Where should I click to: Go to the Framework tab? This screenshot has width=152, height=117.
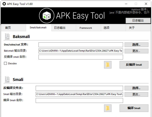click(x=88, y=28)
